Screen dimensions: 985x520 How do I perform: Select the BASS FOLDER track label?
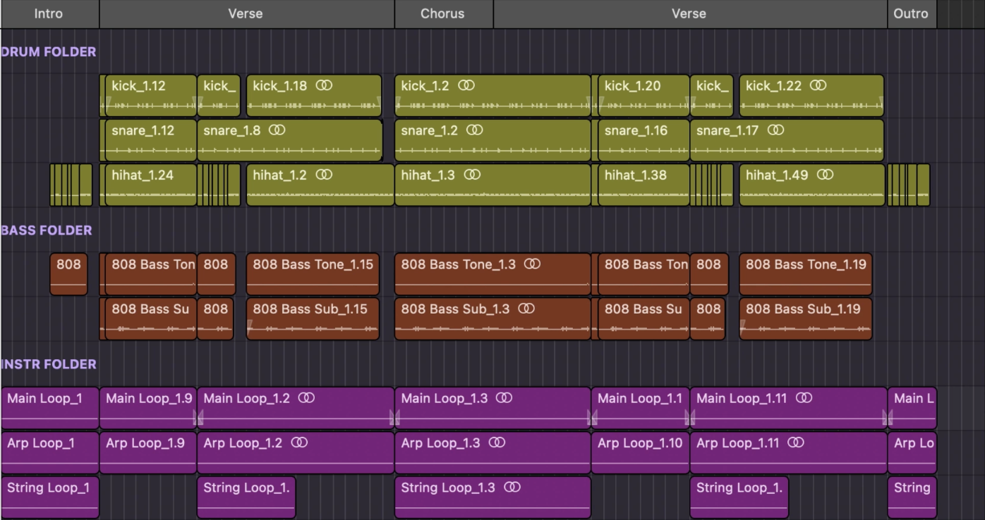[47, 230]
